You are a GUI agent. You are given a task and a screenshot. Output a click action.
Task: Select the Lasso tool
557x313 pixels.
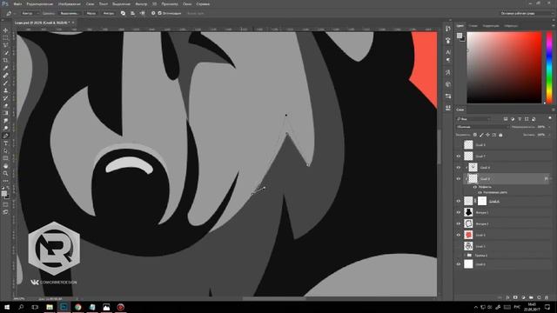coord(6,45)
